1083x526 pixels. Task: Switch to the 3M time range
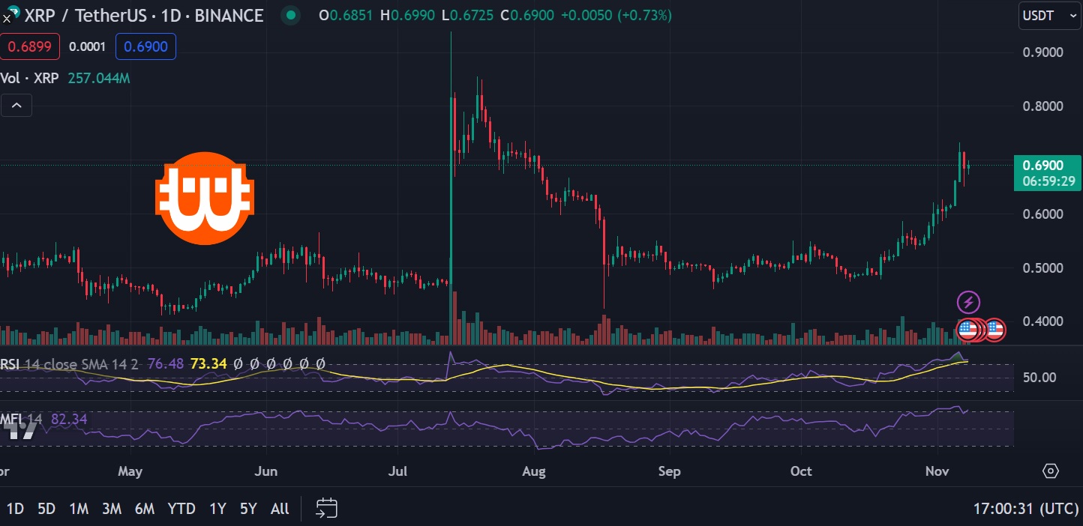pos(112,509)
